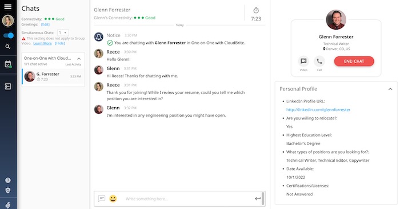Hide the group video warning notice
Viewport: 400px width, 209px height.
click(60, 43)
